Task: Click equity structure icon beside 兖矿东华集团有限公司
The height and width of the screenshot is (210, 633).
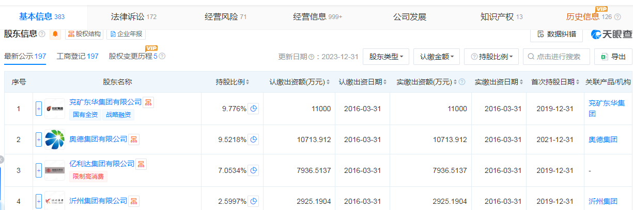Action: point(148,102)
